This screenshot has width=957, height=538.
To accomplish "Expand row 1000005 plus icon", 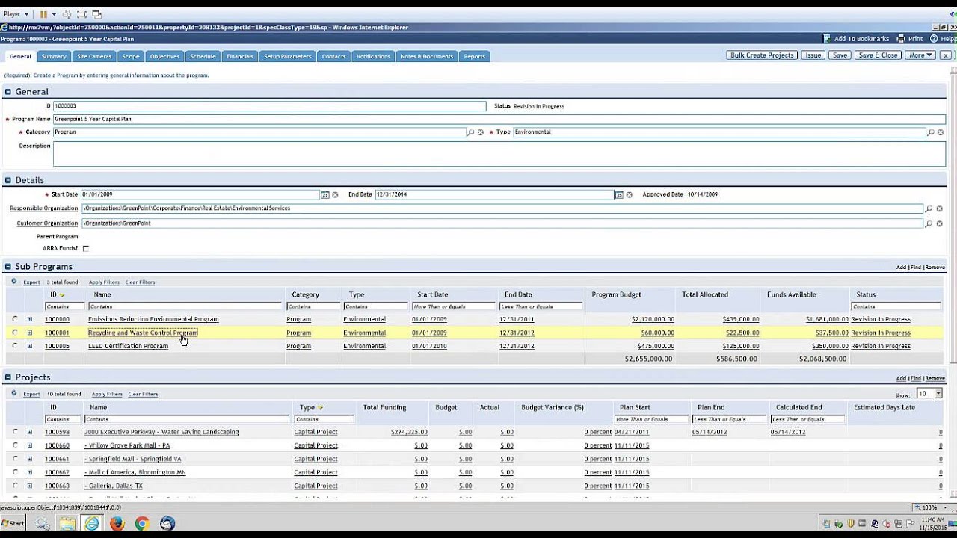I will (30, 346).
